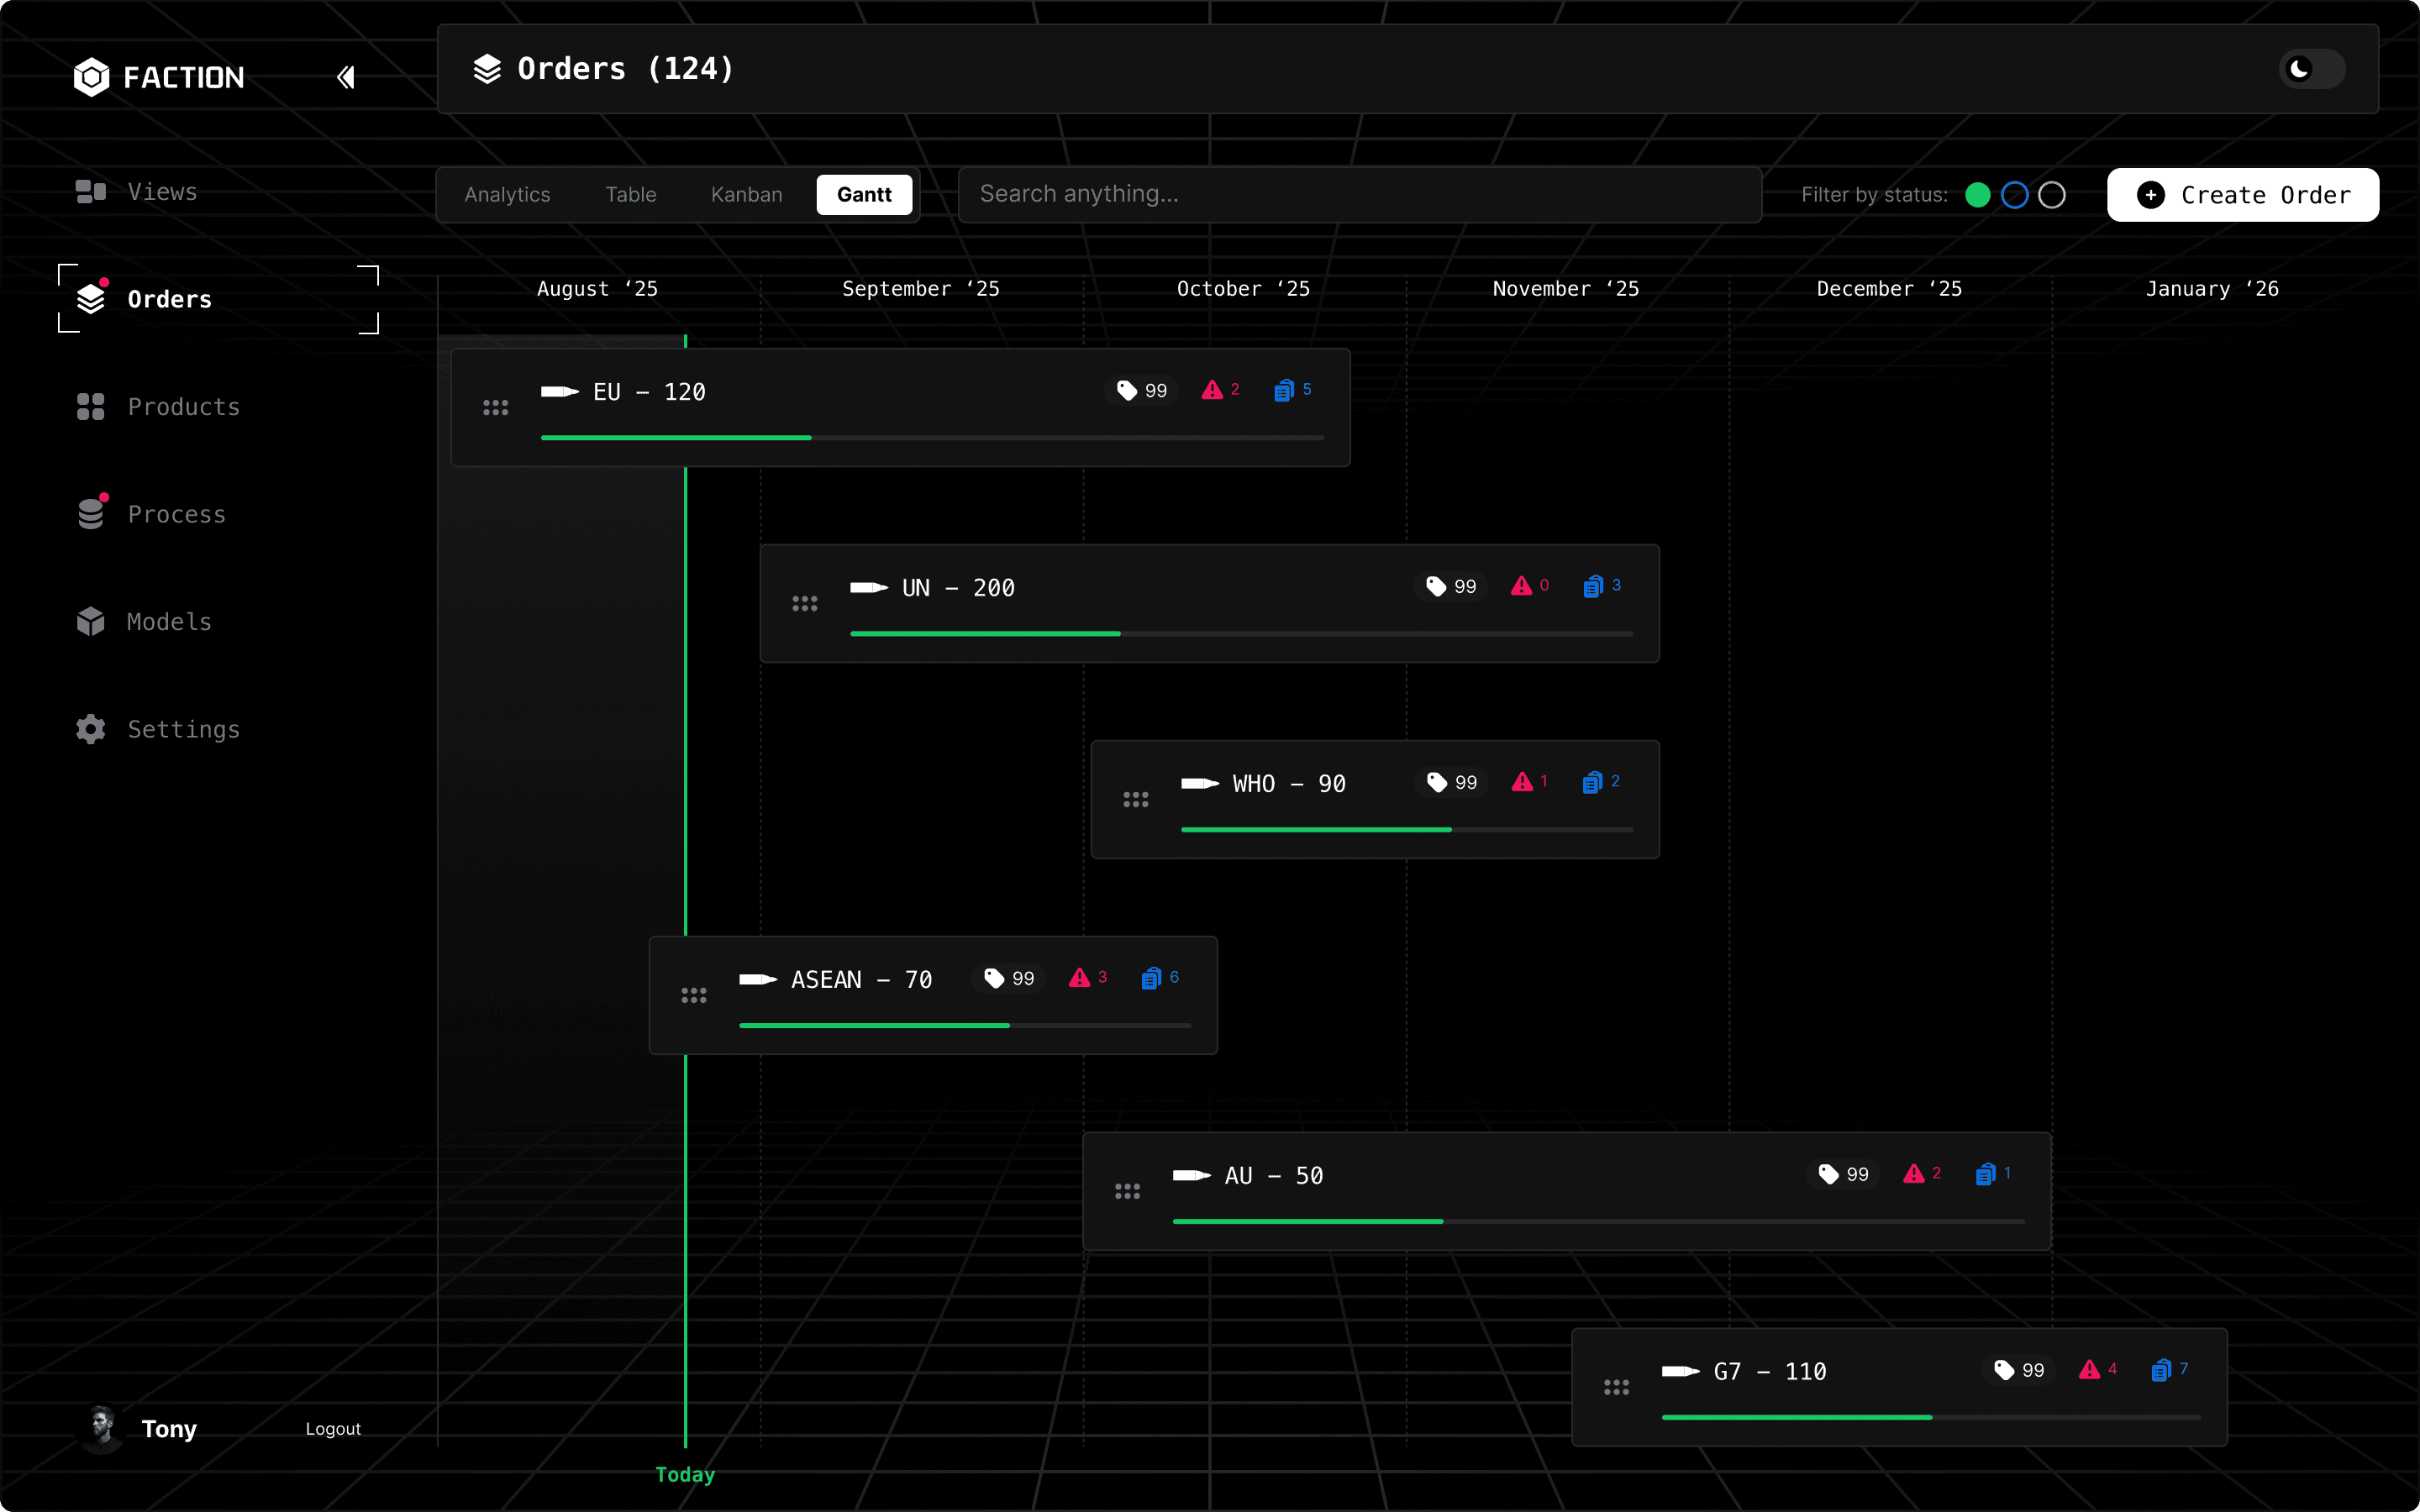The width and height of the screenshot is (2420, 1512).
Task: Open the Table view tab
Action: tap(630, 195)
